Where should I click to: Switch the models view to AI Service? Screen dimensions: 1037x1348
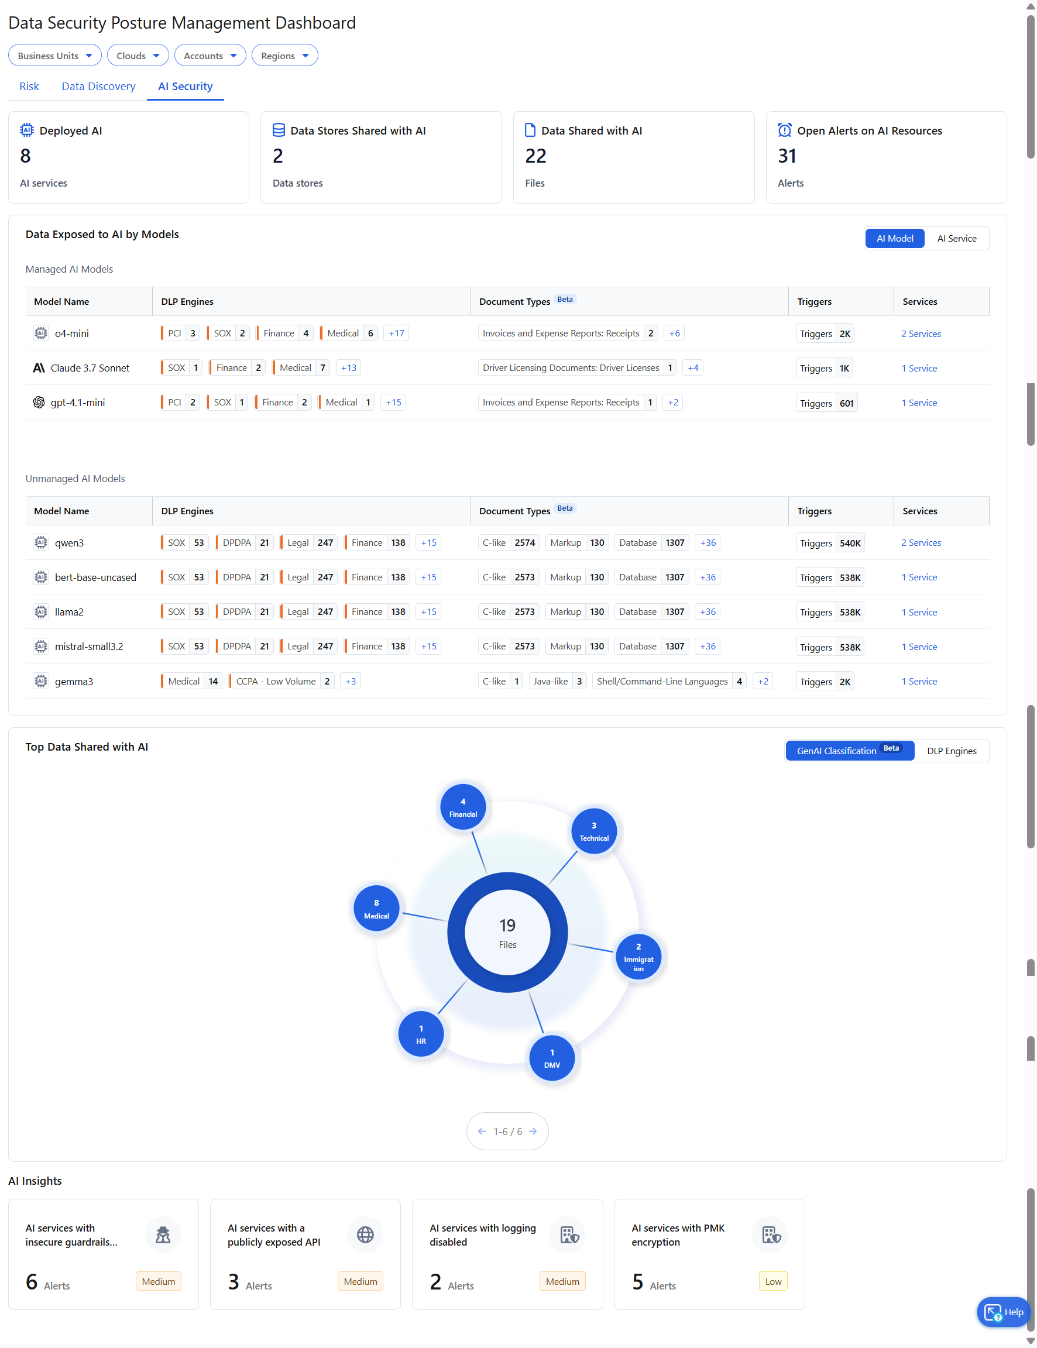point(956,238)
